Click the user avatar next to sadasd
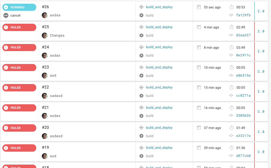 click(45, 96)
